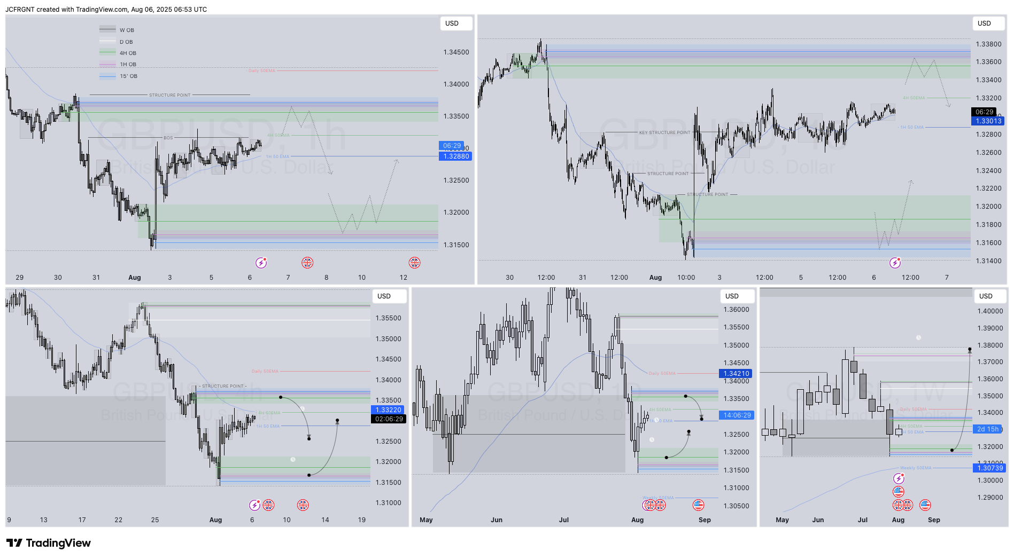Image resolution: width=1014 pixels, height=559 pixels.
Task: Click lightning event icon on the 15-minute chart
Action: pyautogui.click(x=895, y=263)
